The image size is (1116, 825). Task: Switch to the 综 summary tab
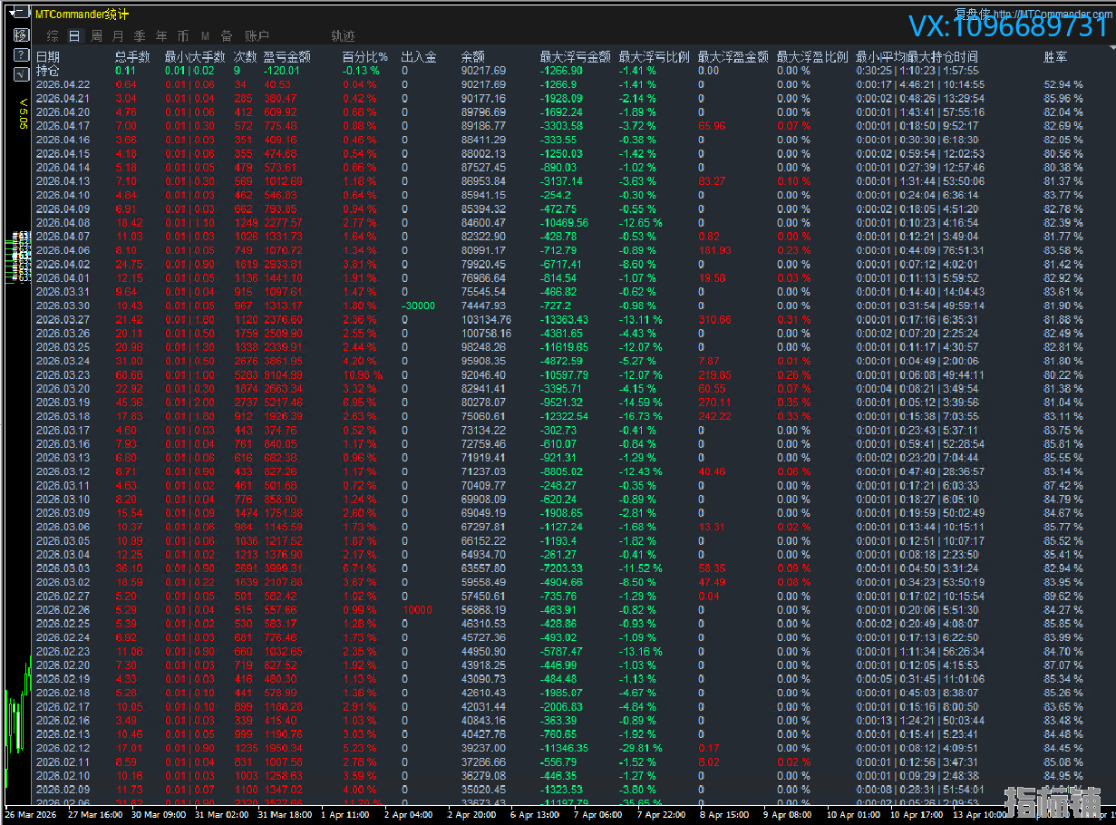click(x=53, y=36)
